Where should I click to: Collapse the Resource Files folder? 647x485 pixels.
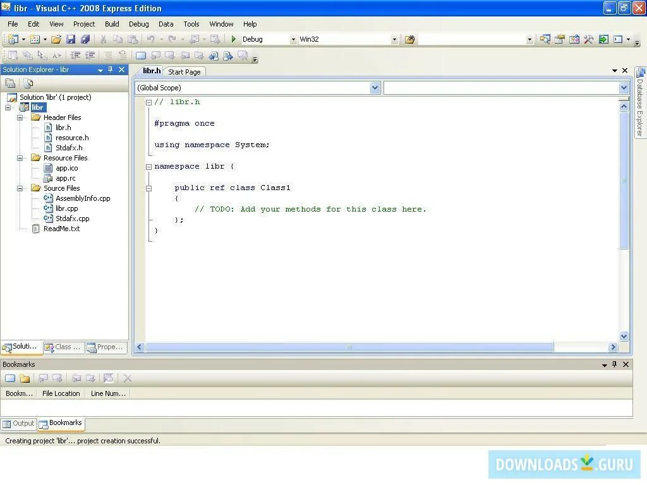tap(20, 158)
